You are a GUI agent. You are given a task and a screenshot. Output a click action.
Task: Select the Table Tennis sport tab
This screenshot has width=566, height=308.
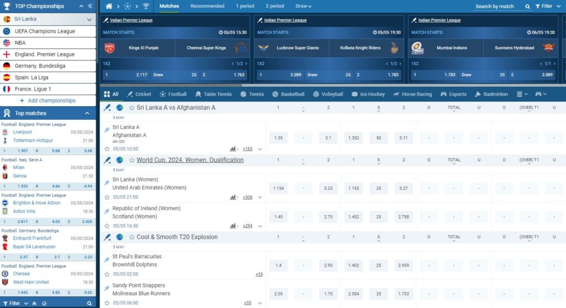pos(213,94)
